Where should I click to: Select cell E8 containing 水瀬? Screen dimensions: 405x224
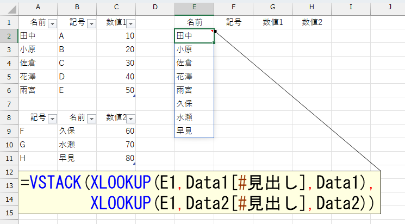[x=194, y=117]
